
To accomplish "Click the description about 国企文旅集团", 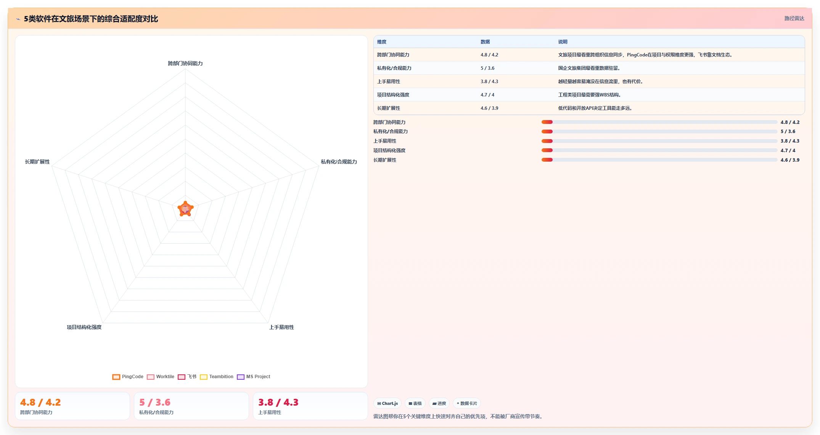I will coord(589,68).
